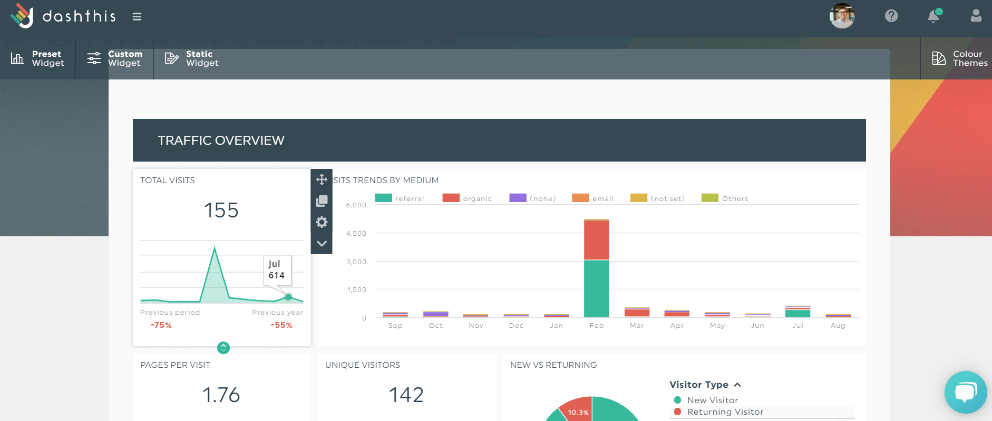The height and width of the screenshot is (421, 992).
Task: Click the NEW VS RETURNING title
Action: [553, 365]
